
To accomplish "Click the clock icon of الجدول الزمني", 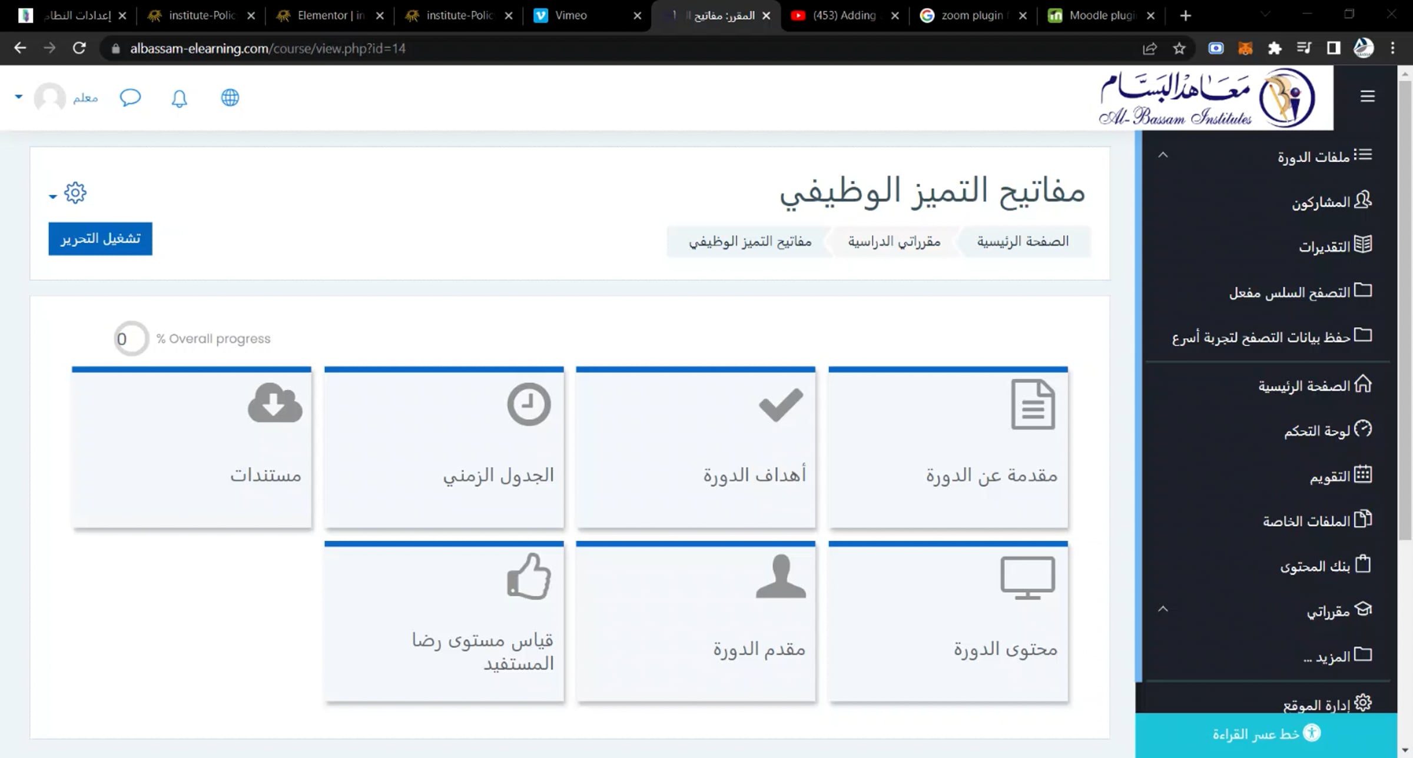I will [x=529, y=404].
